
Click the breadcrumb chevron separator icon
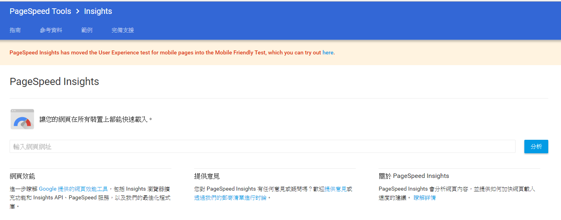click(x=78, y=12)
